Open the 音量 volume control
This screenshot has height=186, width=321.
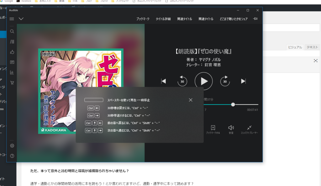pos(231,130)
